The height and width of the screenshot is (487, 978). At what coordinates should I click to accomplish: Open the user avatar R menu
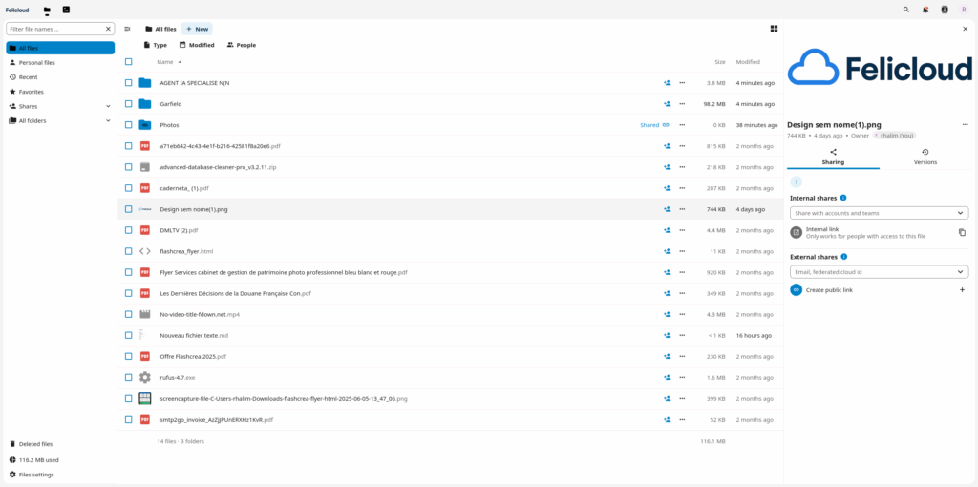[964, 10]
